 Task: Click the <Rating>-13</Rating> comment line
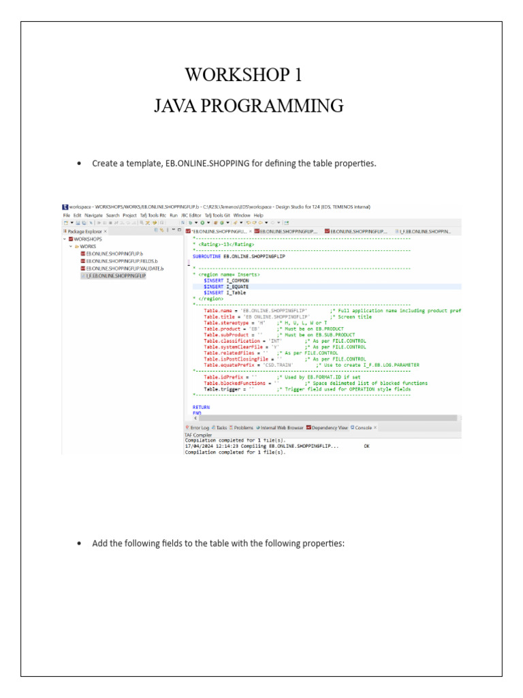pyautogui.click(x=223, y=245)
